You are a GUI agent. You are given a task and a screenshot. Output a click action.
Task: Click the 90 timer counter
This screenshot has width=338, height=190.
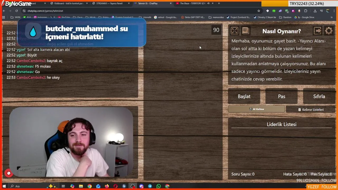pyautogui.click(x=216, y=30)
